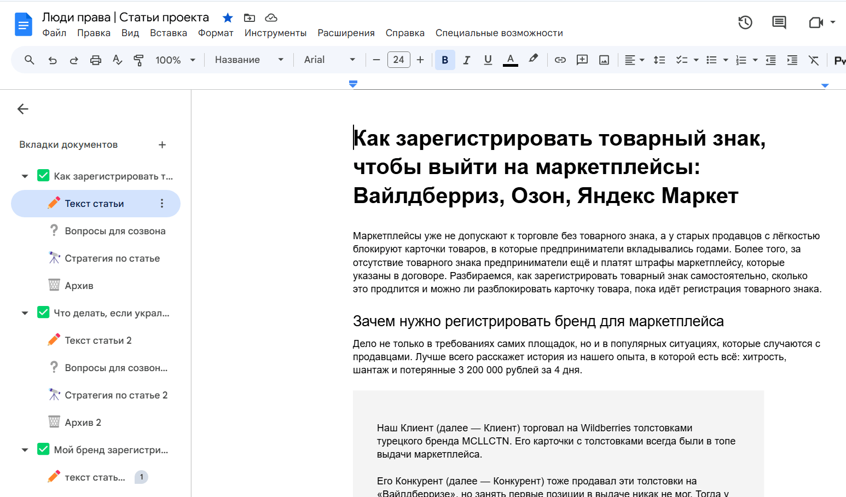Click the font size input field

click(x=398, y=60)
